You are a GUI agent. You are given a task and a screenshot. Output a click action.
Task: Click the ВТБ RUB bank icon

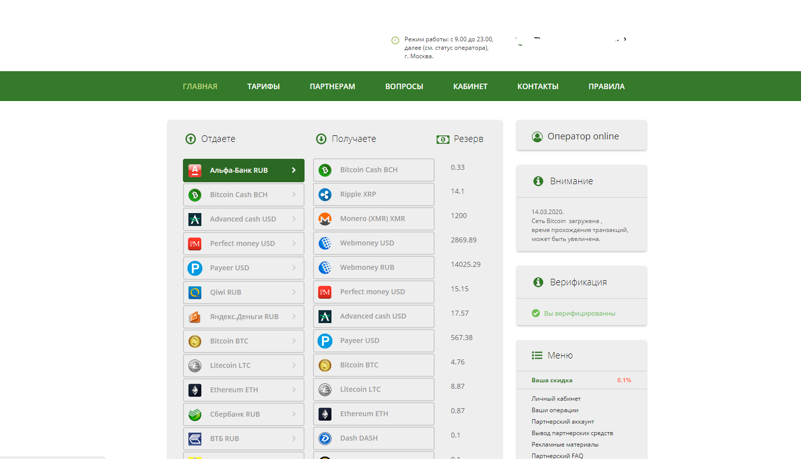pyautogui.click(x=195, y=439)
